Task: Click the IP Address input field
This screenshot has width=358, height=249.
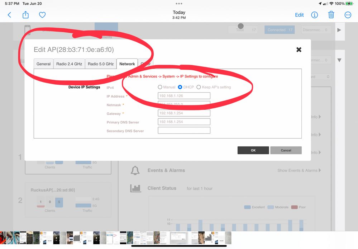Action: (184, 96)
